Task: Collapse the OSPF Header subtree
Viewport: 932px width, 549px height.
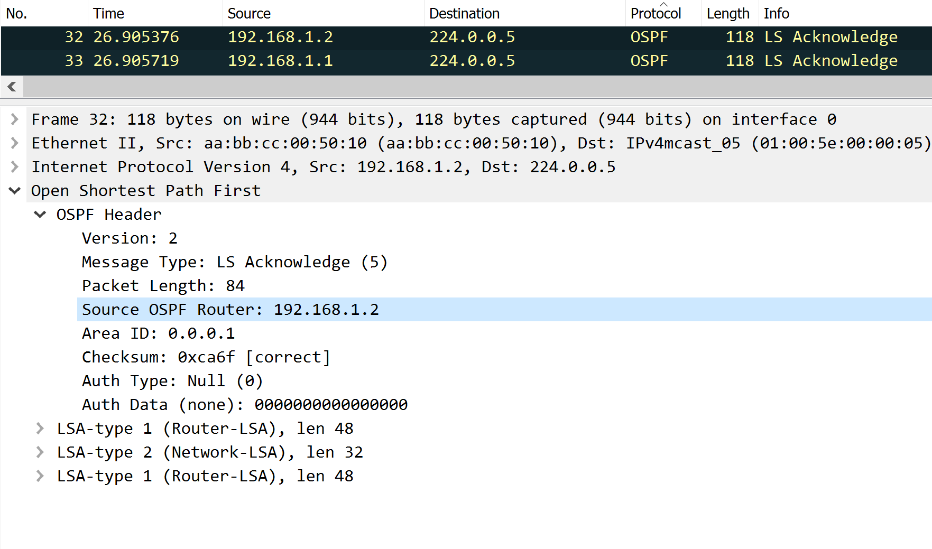Action: [40, 214]
